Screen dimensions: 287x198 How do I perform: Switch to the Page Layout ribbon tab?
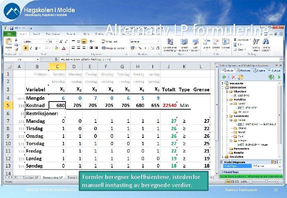[x=53, y=34]
